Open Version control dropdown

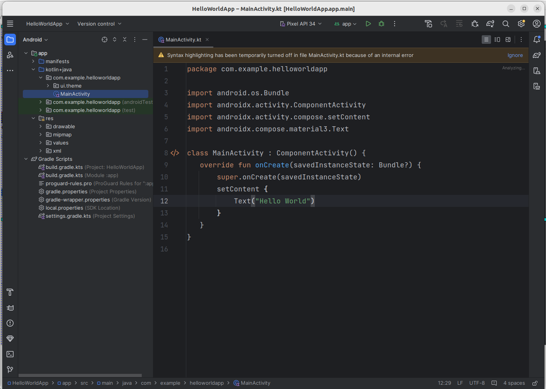pos(99,24)
